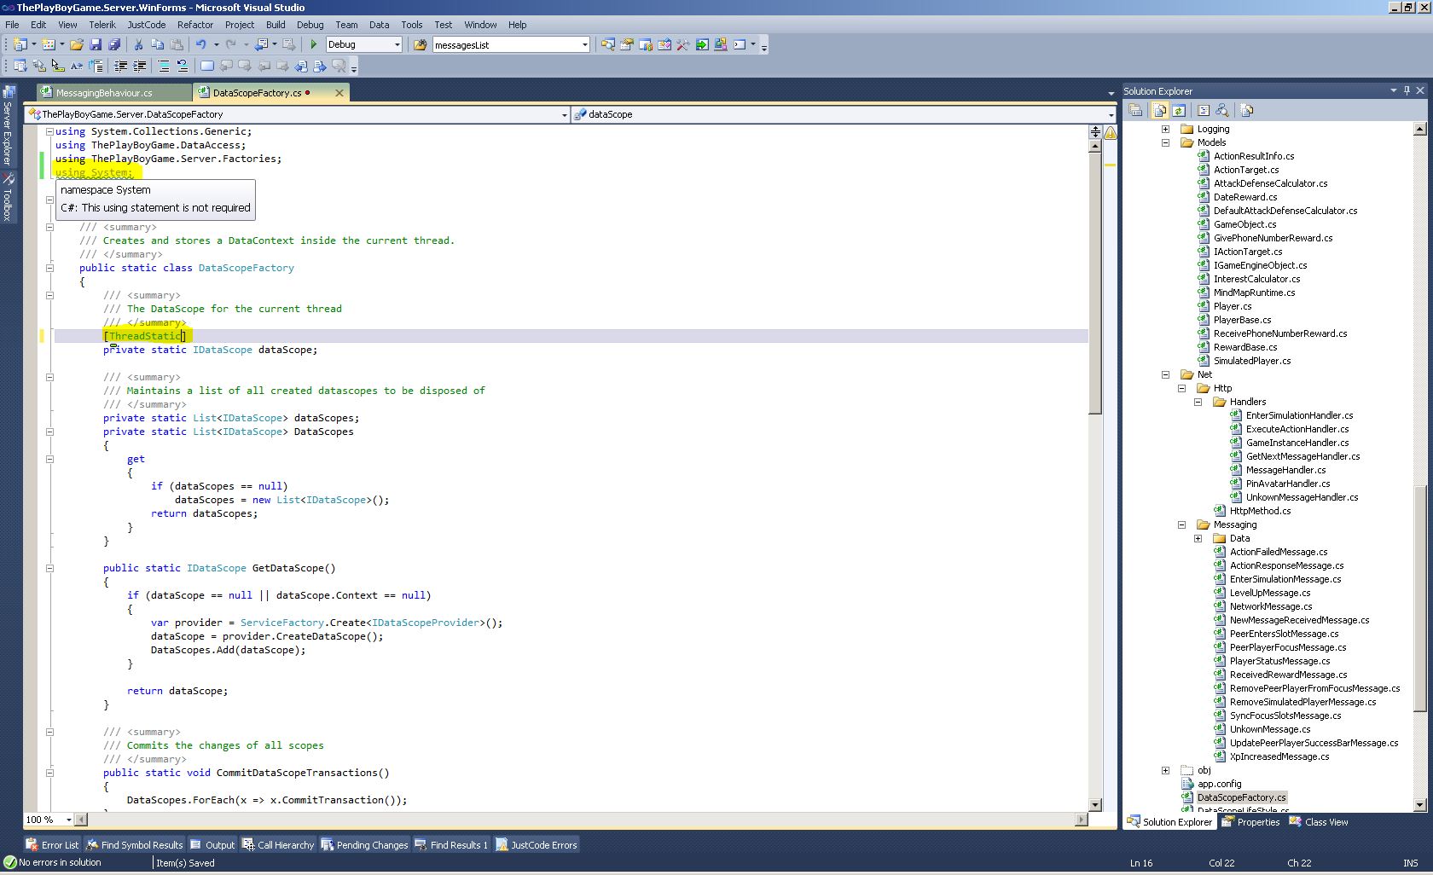
Task: Show the Pending Changes window
Action: point(364,845)
